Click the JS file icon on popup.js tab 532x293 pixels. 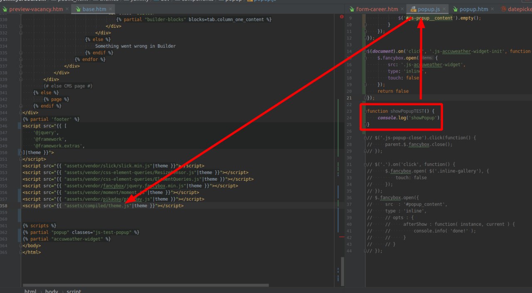point(414,9)
